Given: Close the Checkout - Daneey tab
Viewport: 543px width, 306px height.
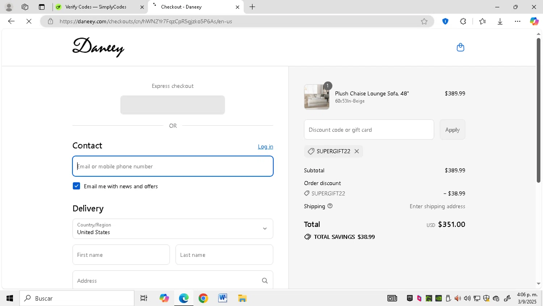Looking at the screenshot, I should tap(237, 7).
